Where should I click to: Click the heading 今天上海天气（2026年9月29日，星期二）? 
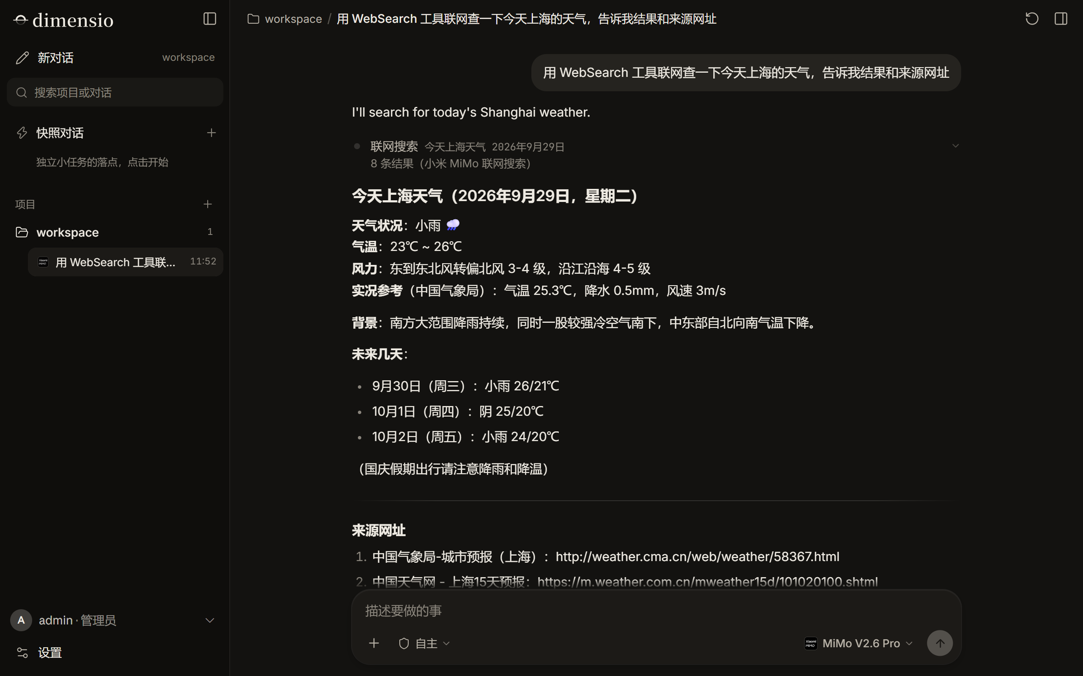[495, 196]
